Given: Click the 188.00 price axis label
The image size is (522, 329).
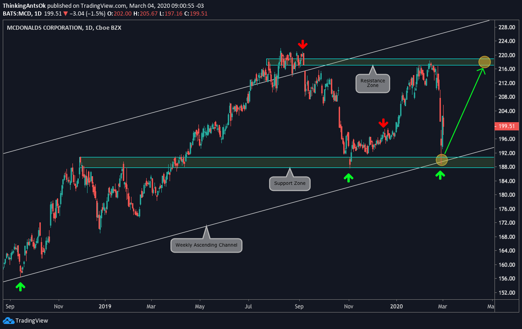Looking at the screenshot, I should (x=507, y=167).
